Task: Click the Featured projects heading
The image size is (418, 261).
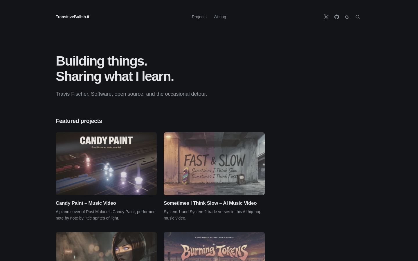Action: (79, 121)
